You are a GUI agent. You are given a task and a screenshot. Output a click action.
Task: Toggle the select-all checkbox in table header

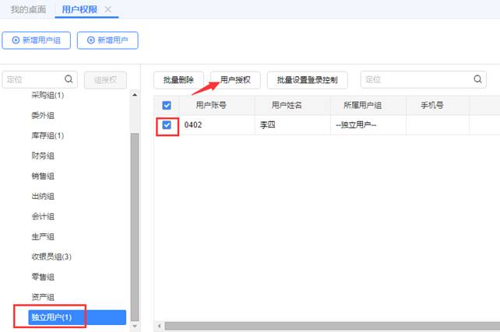pyautogui.click(x=167, y=105)
